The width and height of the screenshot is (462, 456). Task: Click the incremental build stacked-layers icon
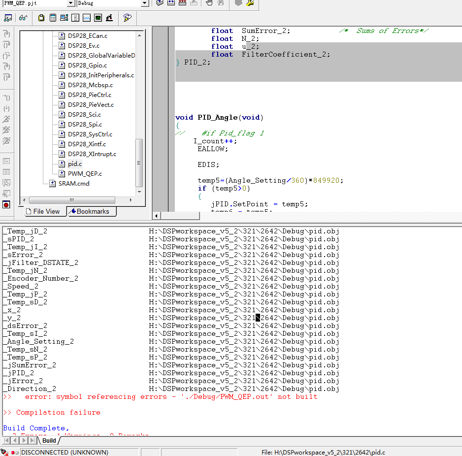pos(160,3)
